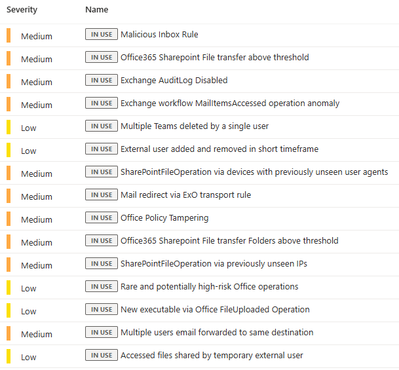Click IN USE badge for Multiple Teams deleted

tap(102, 126)
